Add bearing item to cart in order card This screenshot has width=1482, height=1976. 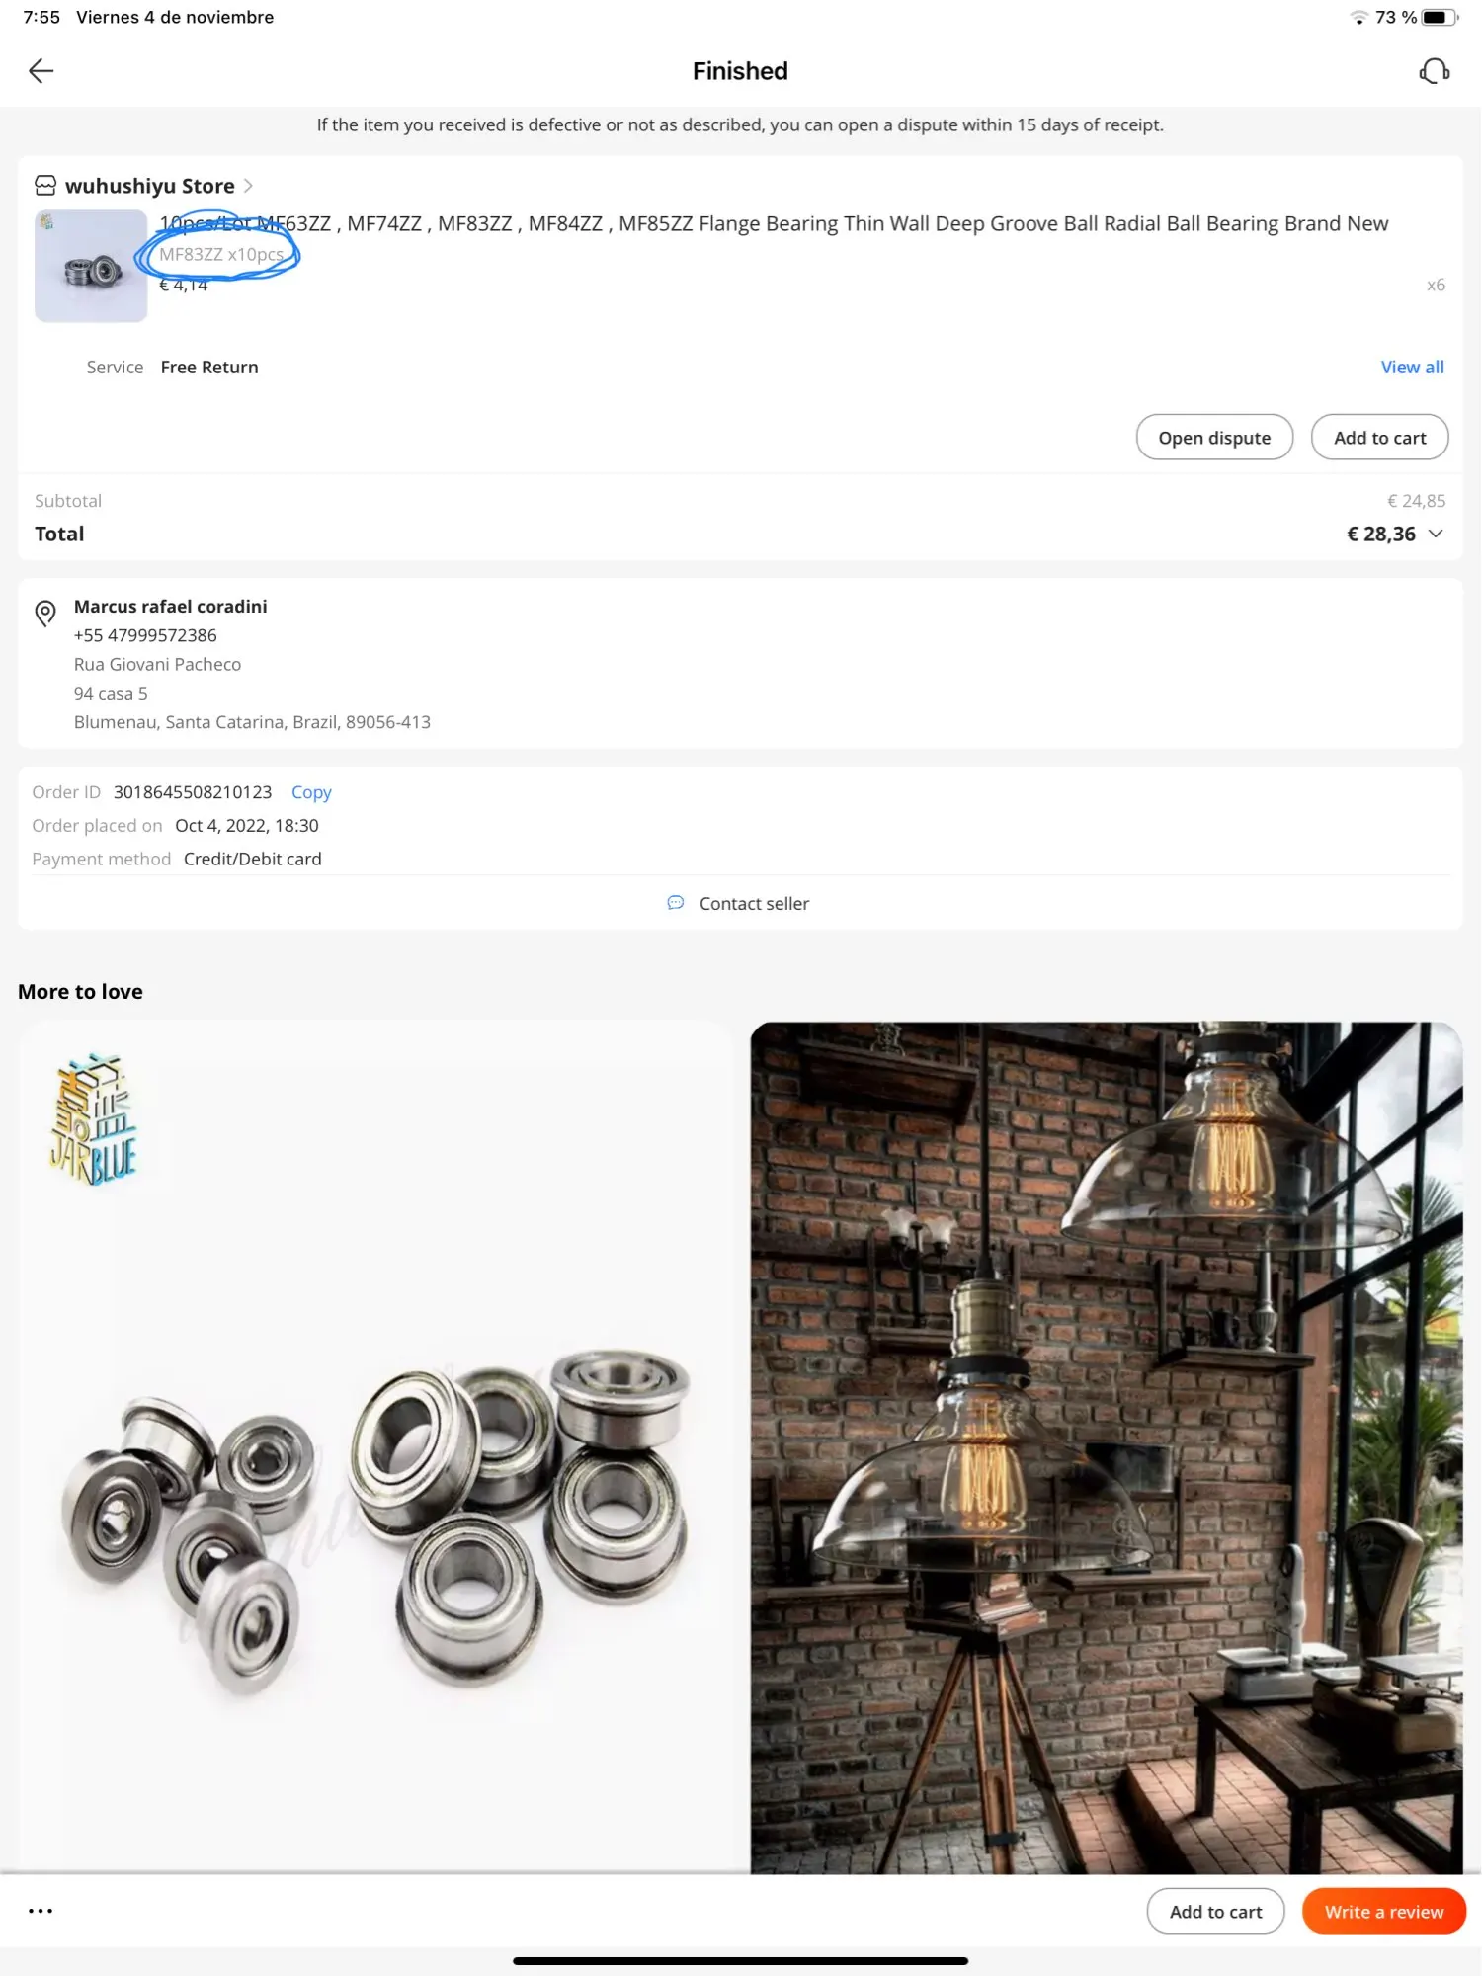tap(1379, 437)
